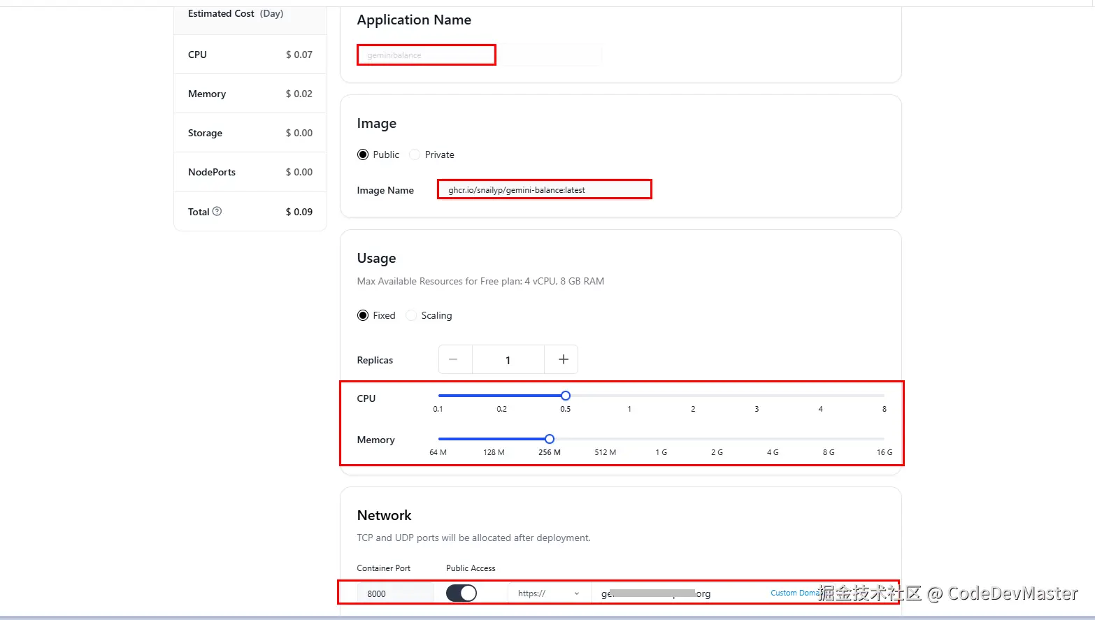Click the public domain address field
This screenshot has height=620, width=1095.
pos(676,593)
